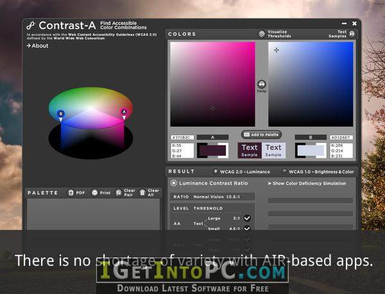Click the Print palette icon
Image resolution: width=385 pixels, height=294 pixels.
tap(95, 193)
